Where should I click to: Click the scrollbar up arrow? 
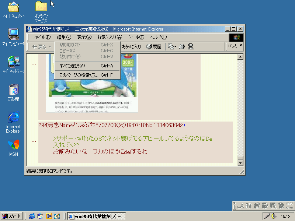click(240, 57)
